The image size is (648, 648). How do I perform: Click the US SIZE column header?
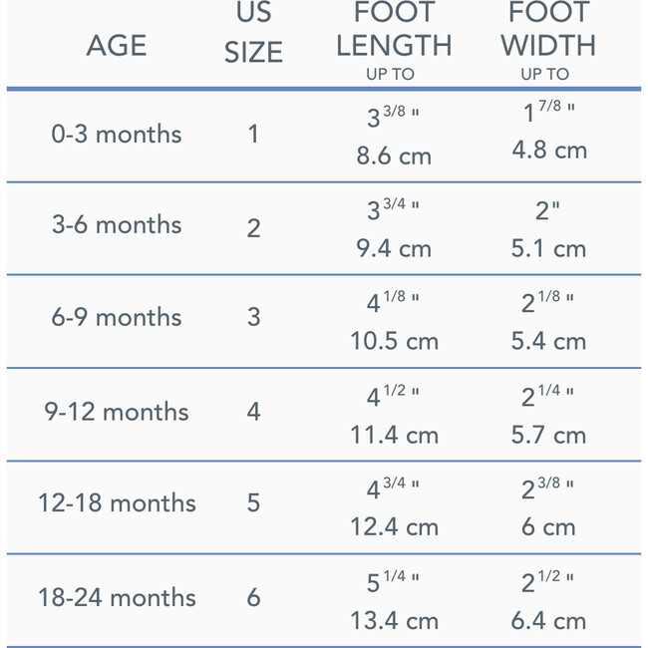coord(253,34)
